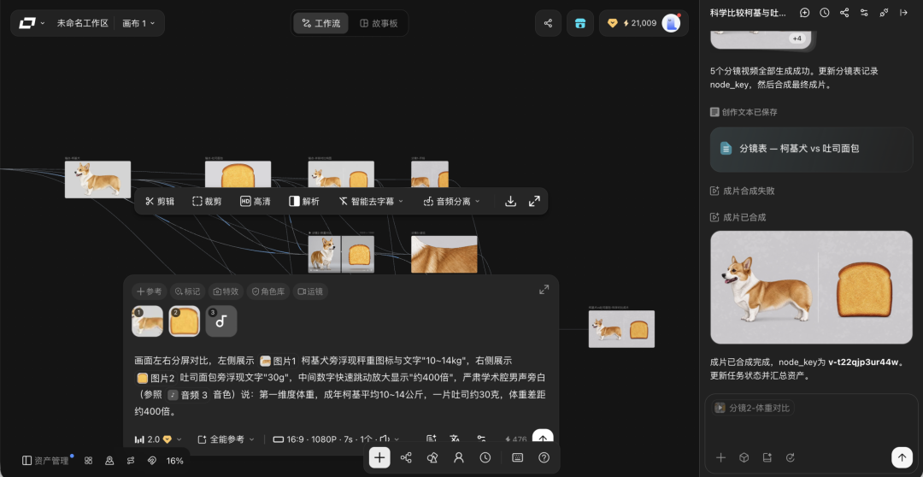Select the 剪辑 edit tool

(160, 202)
